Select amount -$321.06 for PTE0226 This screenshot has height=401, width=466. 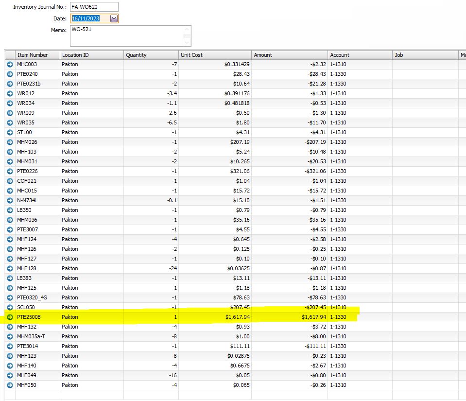tap(290, 171)
